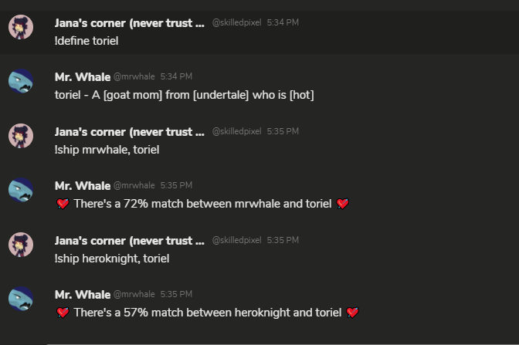Click the @skilledpixel handle on the !ship mrwhale message

pyautogui.click(x=236, y=131)
